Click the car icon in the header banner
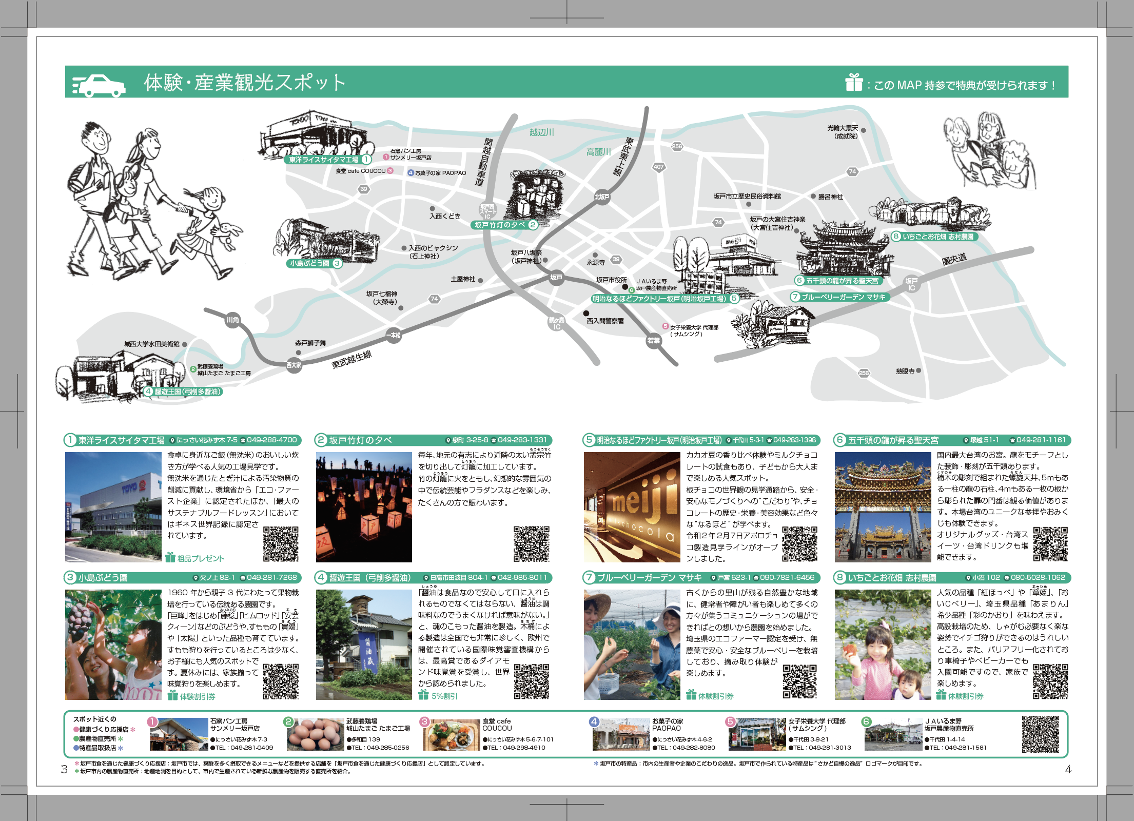 click(x=99, y=85)
